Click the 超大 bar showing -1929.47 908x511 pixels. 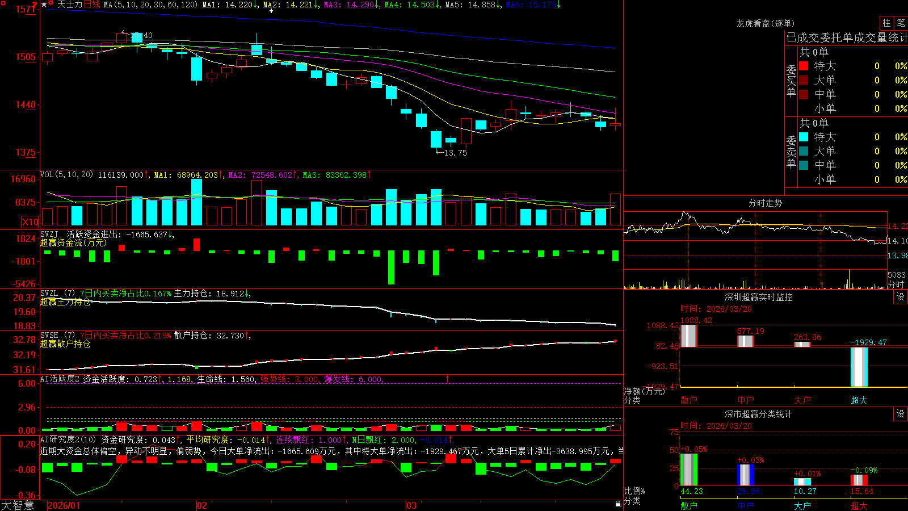[859, 367]
